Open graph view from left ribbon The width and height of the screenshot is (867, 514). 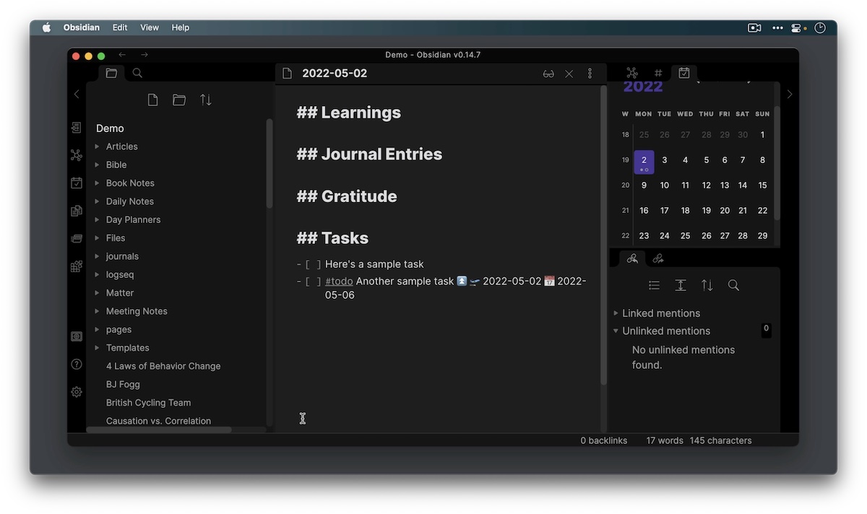pos(77,155)
